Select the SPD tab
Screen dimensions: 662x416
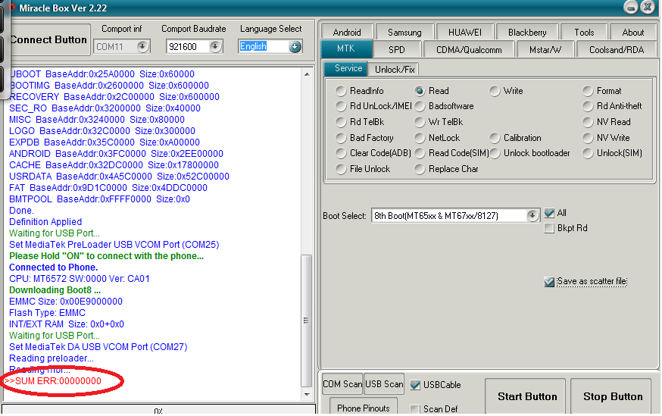tap(396, 50)
